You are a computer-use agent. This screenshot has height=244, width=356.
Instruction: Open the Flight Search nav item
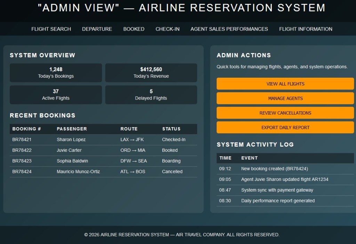51,29
